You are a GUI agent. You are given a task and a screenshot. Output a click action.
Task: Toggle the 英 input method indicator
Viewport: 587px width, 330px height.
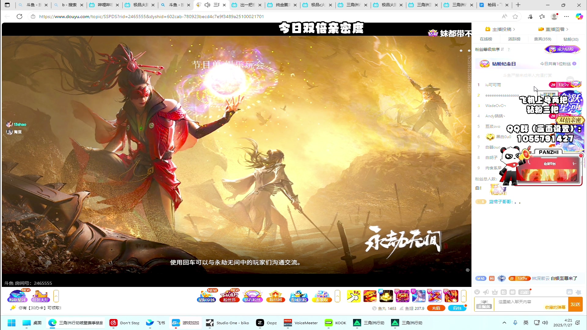(x=526, y=323)
